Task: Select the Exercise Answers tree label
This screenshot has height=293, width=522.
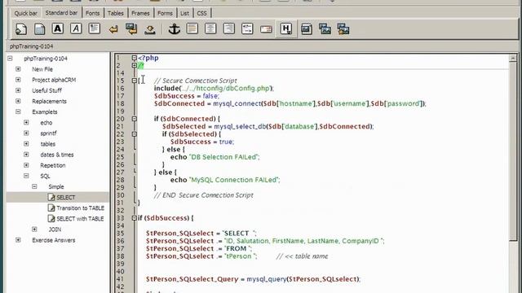Action: coord(54,240)
